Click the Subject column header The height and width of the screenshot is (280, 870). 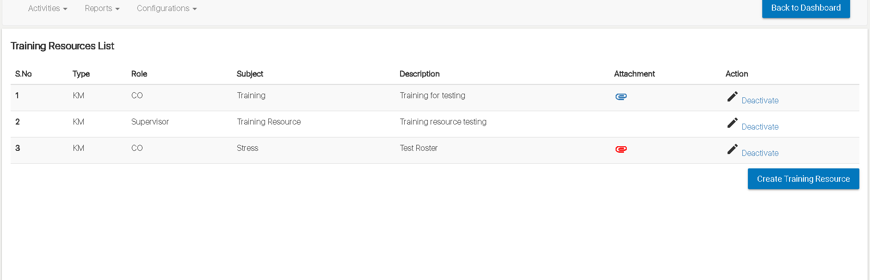(x=250, y=74)
